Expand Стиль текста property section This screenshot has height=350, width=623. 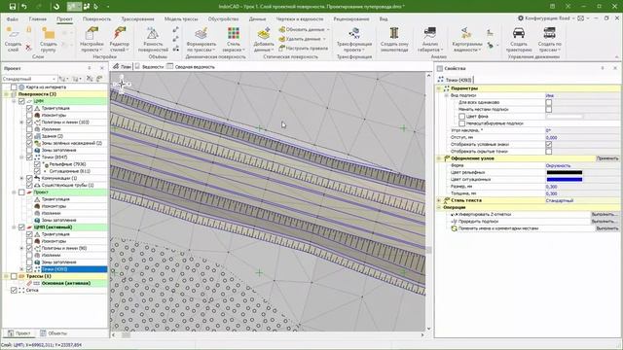439,200
